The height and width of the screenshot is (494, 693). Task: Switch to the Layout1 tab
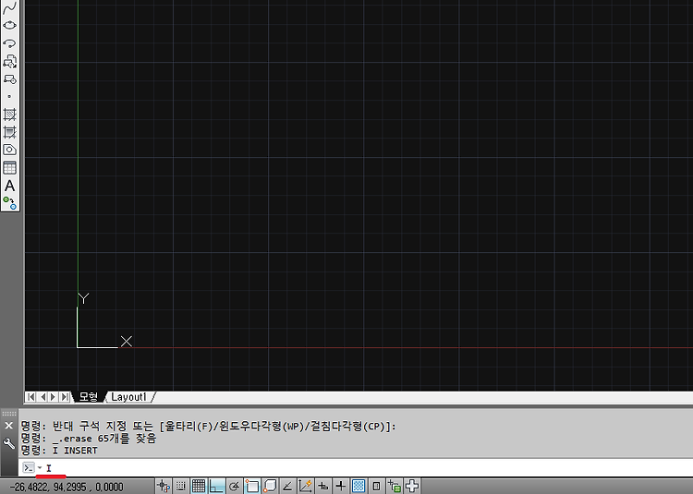pyautogui.click(x=128, y=397)
